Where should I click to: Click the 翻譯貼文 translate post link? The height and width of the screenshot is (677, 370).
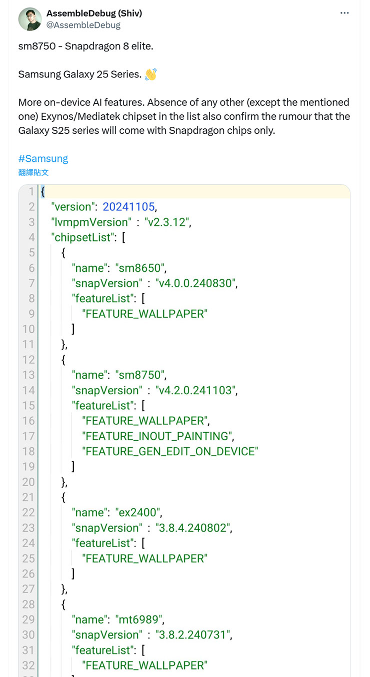coord(33,172)
